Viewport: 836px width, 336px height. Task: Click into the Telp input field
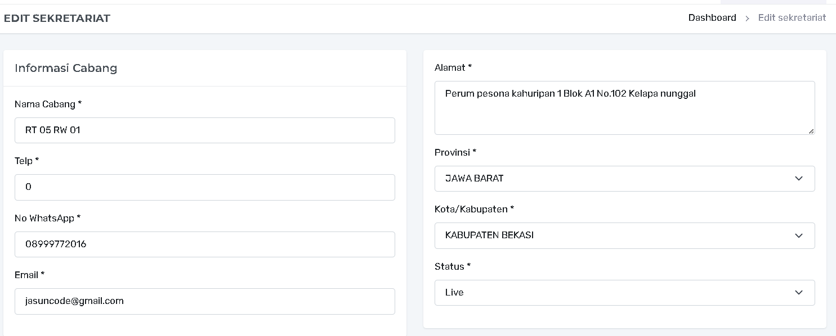pos(204,187)
